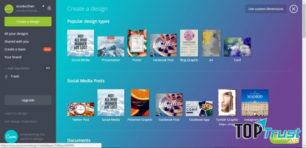Image resolution: width=306 pixels, height=148 pixels.
Task: Choose the Twitter Post thumbnail
Action: pos(81,109)
